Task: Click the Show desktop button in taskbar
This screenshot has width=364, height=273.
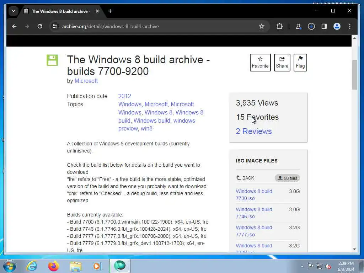Action: pyautogui.click(x=362, y=266)
